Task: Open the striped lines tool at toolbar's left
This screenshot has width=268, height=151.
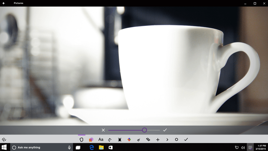Action: coord(4,139)
